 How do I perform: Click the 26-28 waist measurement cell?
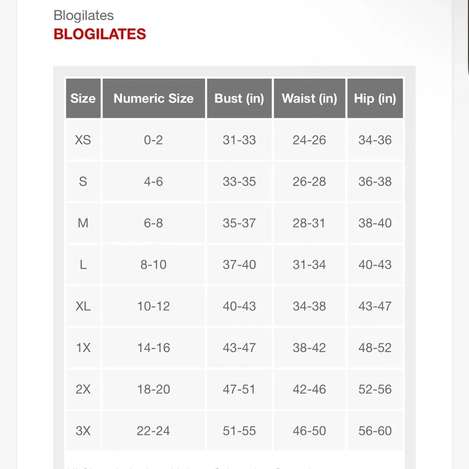[x=309, y=182]
